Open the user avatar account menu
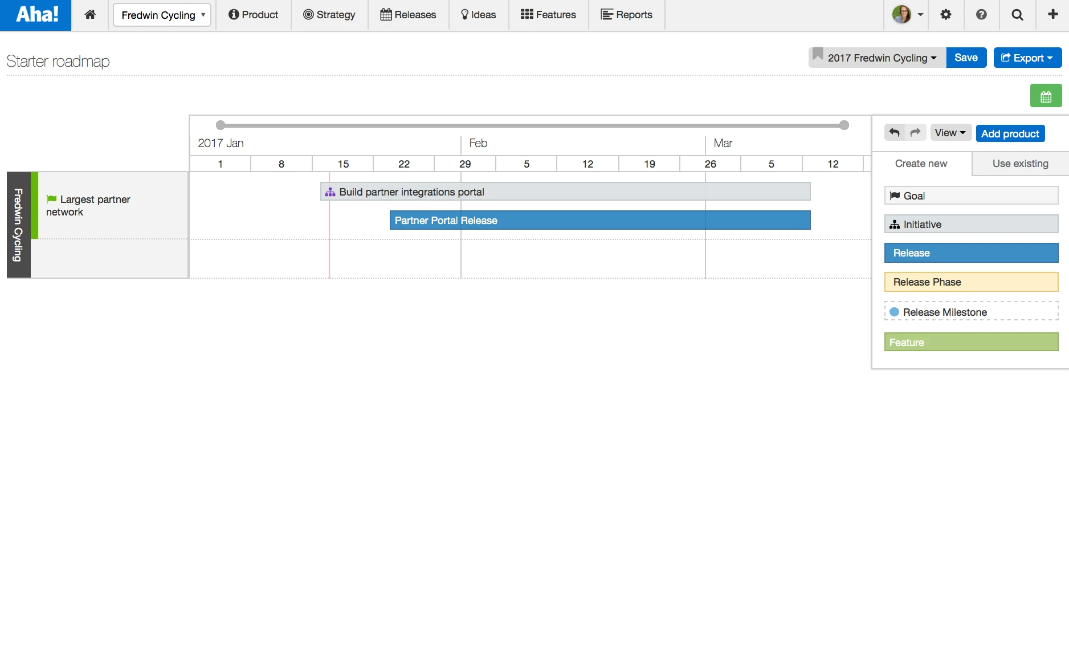The image size is (1069, 651). tap(907, 15)
